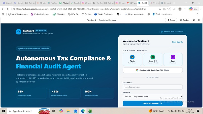
Task: Switch to the Qwen tab
Action: (x=7, y=3)
